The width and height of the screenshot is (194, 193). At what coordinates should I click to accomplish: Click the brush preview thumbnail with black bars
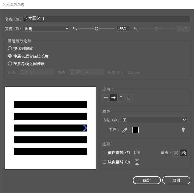(50, 128)
